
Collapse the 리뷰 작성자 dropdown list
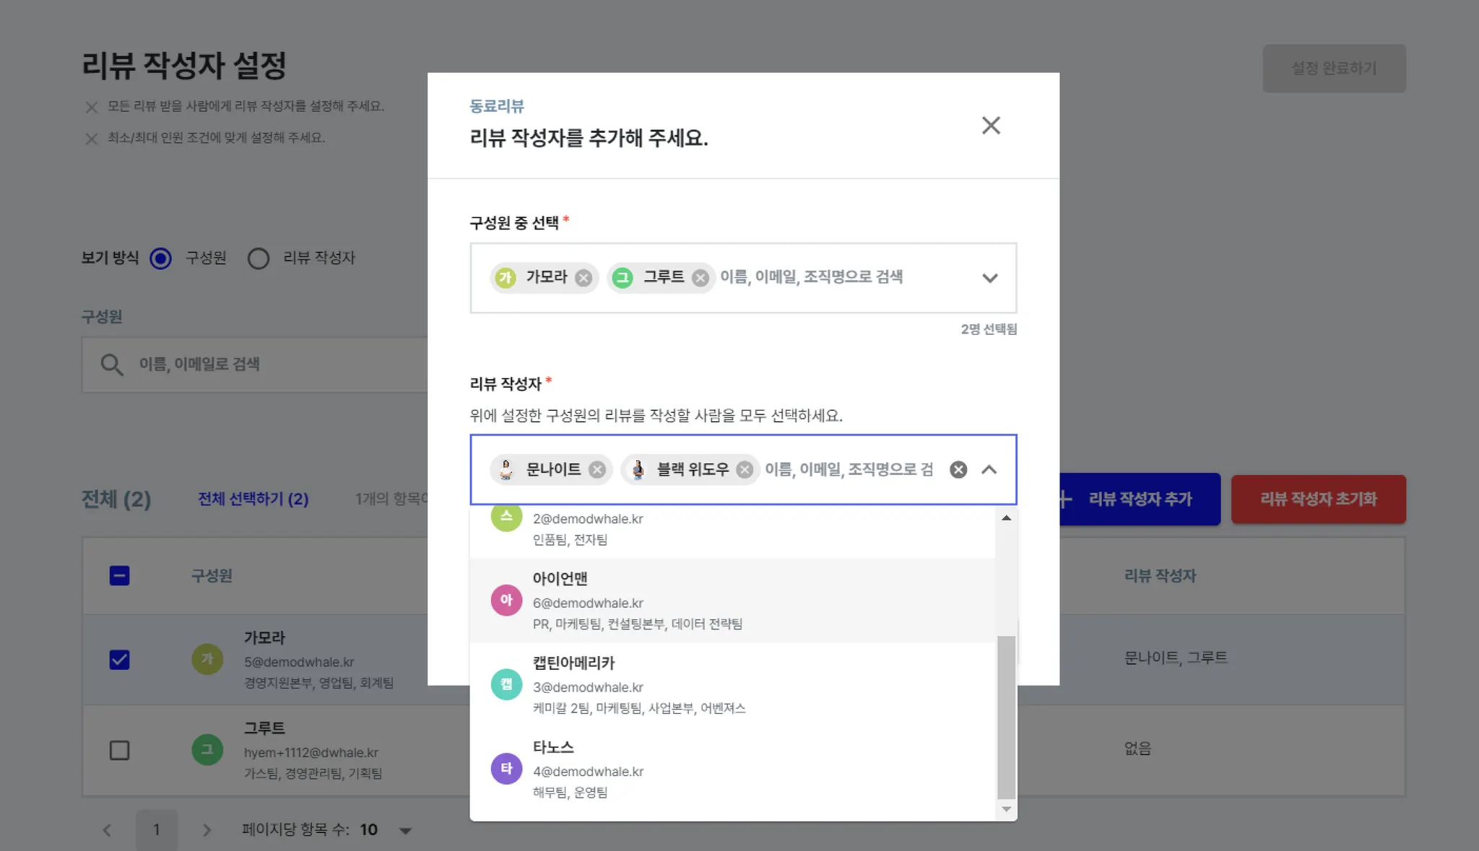tap(989, 470)
